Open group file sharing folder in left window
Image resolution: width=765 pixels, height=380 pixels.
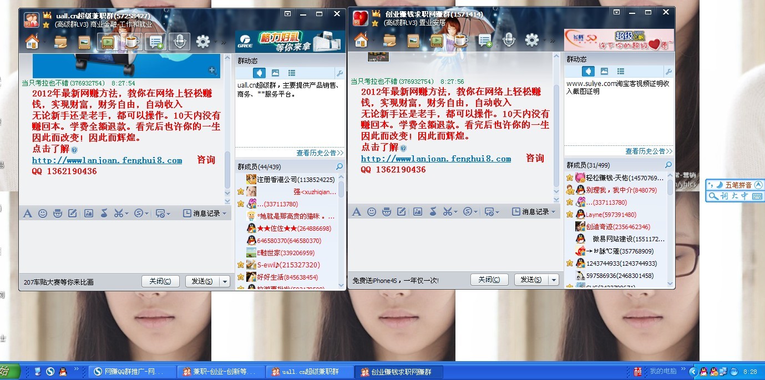click(60, 42)
